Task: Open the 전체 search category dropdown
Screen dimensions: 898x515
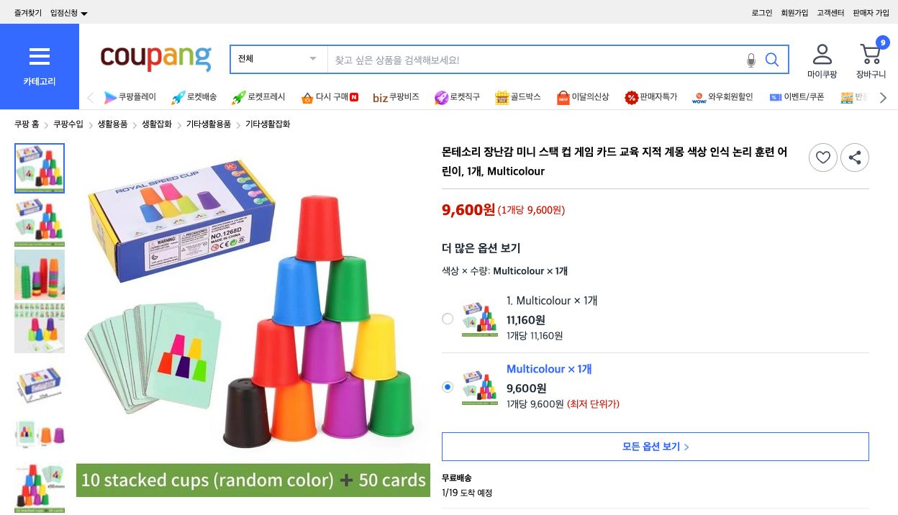Action: [x=278, y=59]
